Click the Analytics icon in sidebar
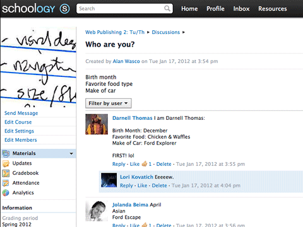Image resolution: width=303 pixels, height=227 pixels. click(x=6, y=192)
